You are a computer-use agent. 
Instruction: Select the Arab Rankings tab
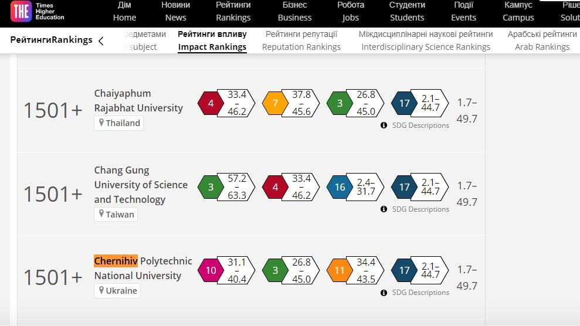[x=542, y=40]
